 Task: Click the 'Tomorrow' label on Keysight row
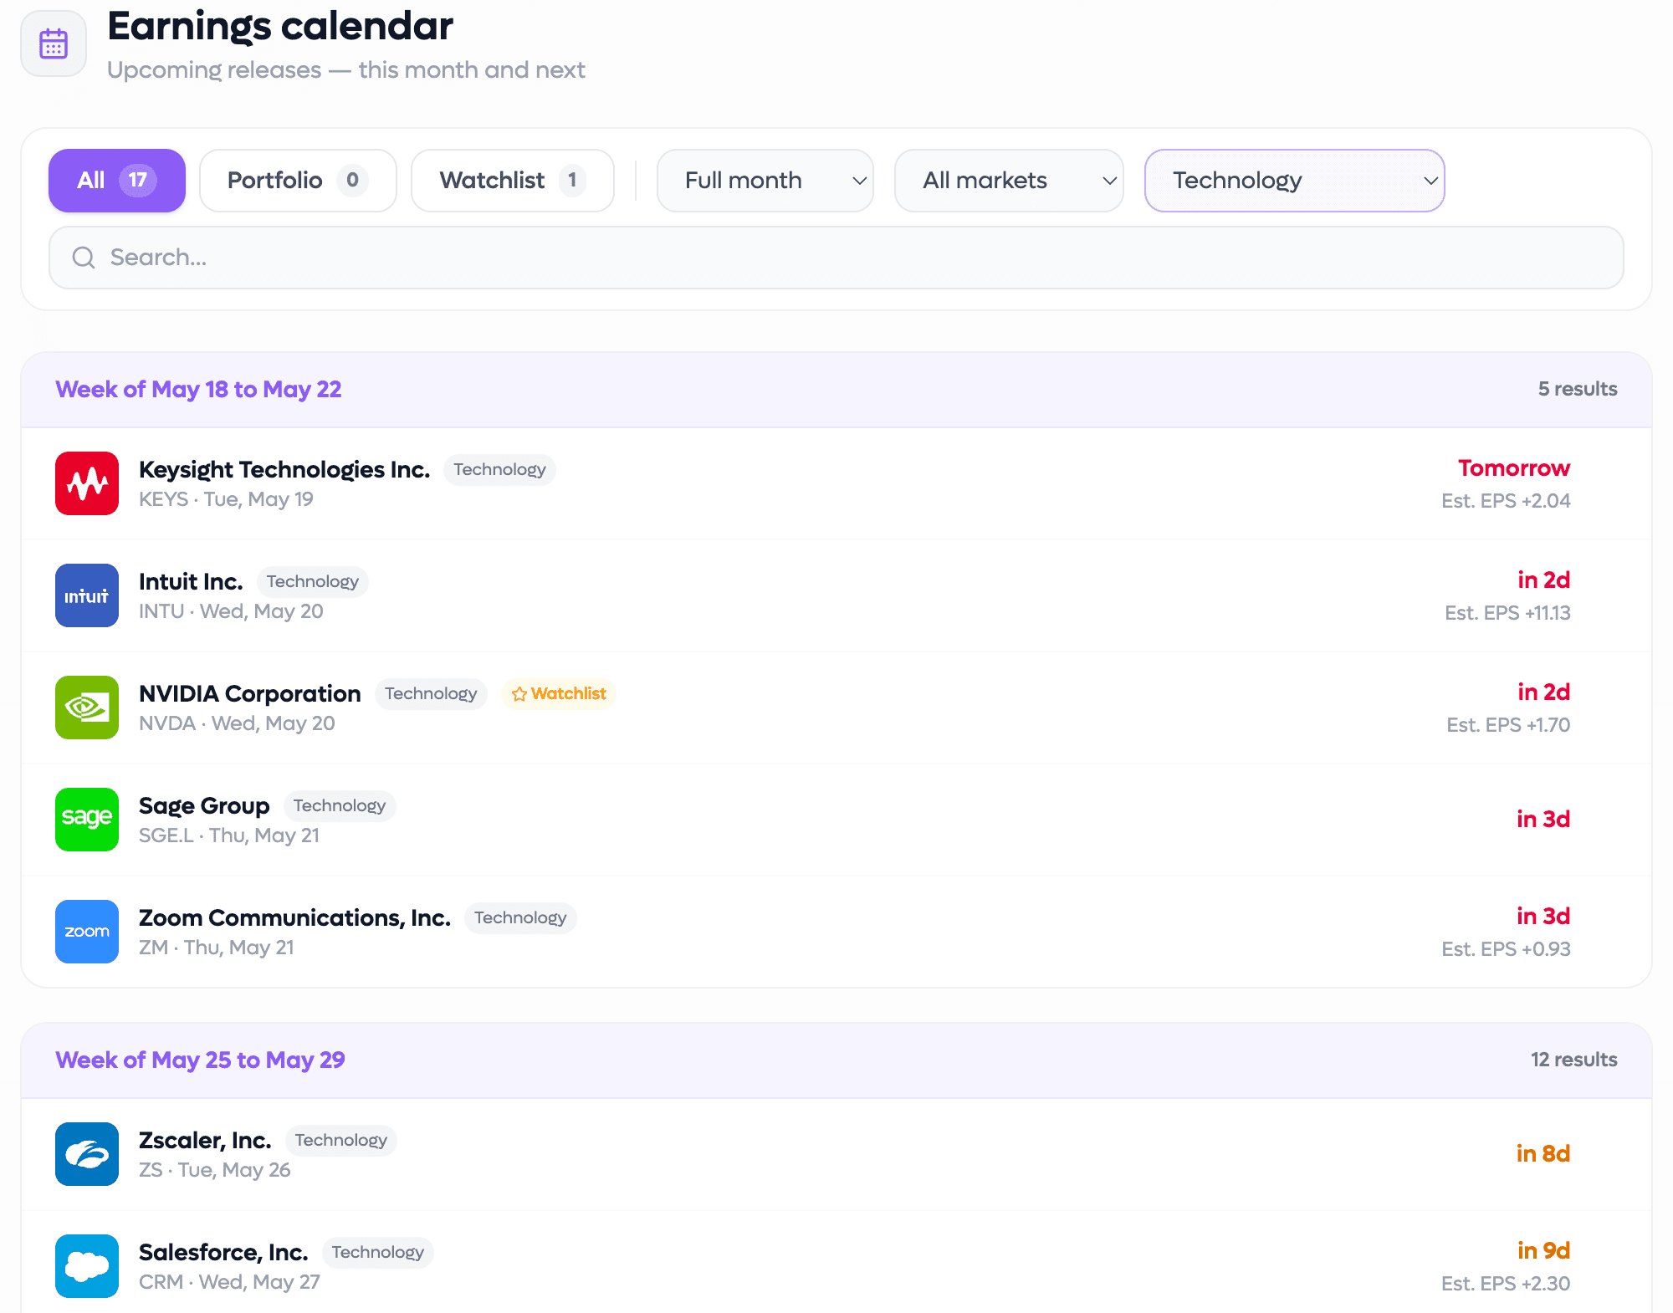coord(1514,468)
